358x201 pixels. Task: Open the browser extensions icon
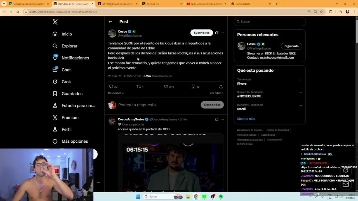331,12
